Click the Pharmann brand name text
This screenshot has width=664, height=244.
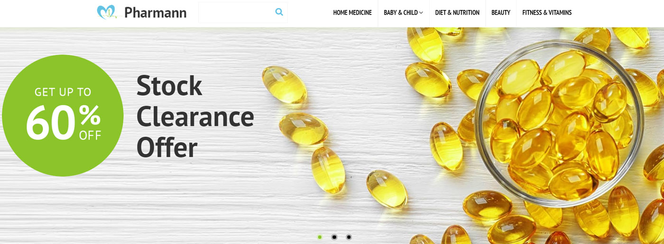pos(156,13)
